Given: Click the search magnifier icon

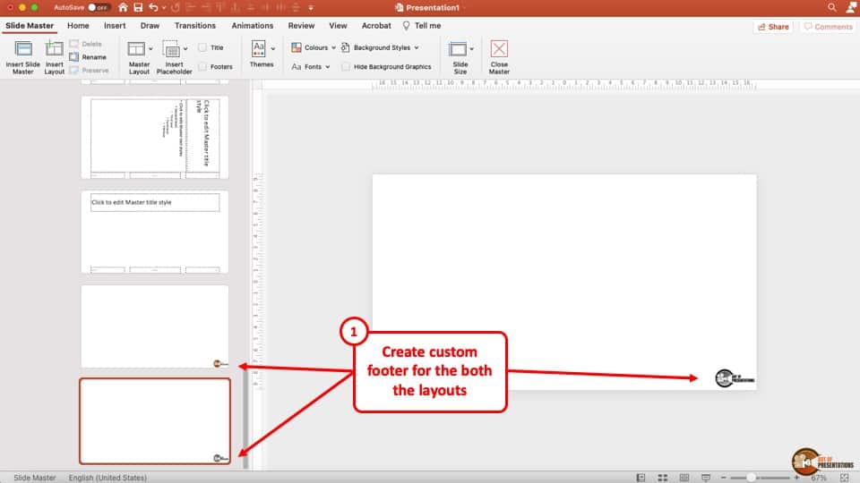Looking at the screenshot, I should [x=832, y=8].
